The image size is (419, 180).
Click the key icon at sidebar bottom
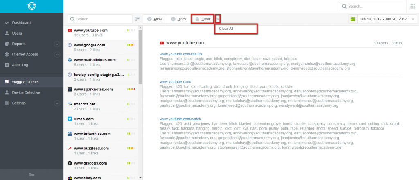(x=32, y=175)
